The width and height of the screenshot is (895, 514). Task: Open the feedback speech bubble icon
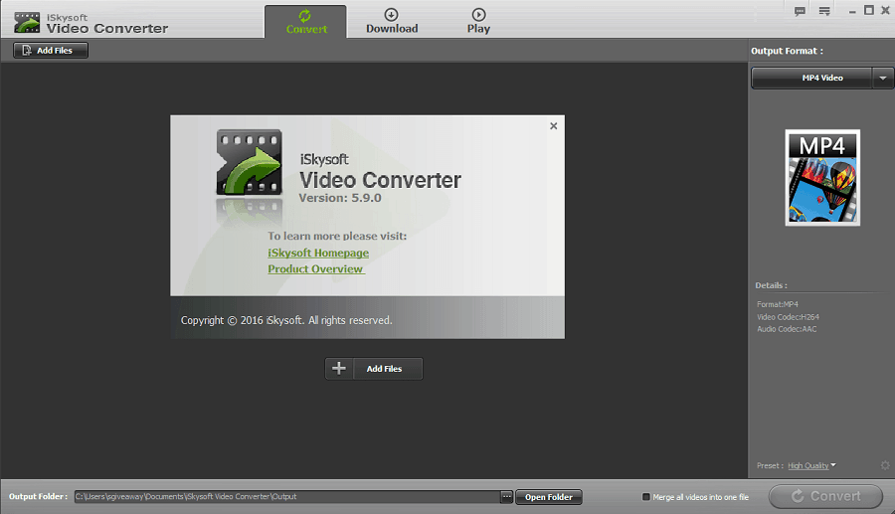tap(800, 11)
